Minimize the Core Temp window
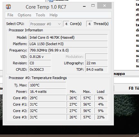This screenshot has height=137, width=139. coord(84,6)
